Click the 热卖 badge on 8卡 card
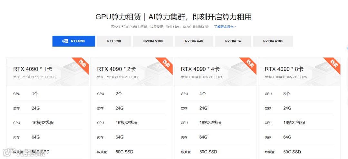The image size is (348, 159). [333, 64]
